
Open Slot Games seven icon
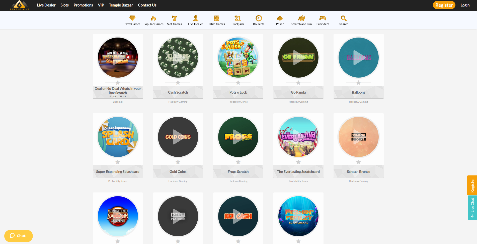[175, 18]
